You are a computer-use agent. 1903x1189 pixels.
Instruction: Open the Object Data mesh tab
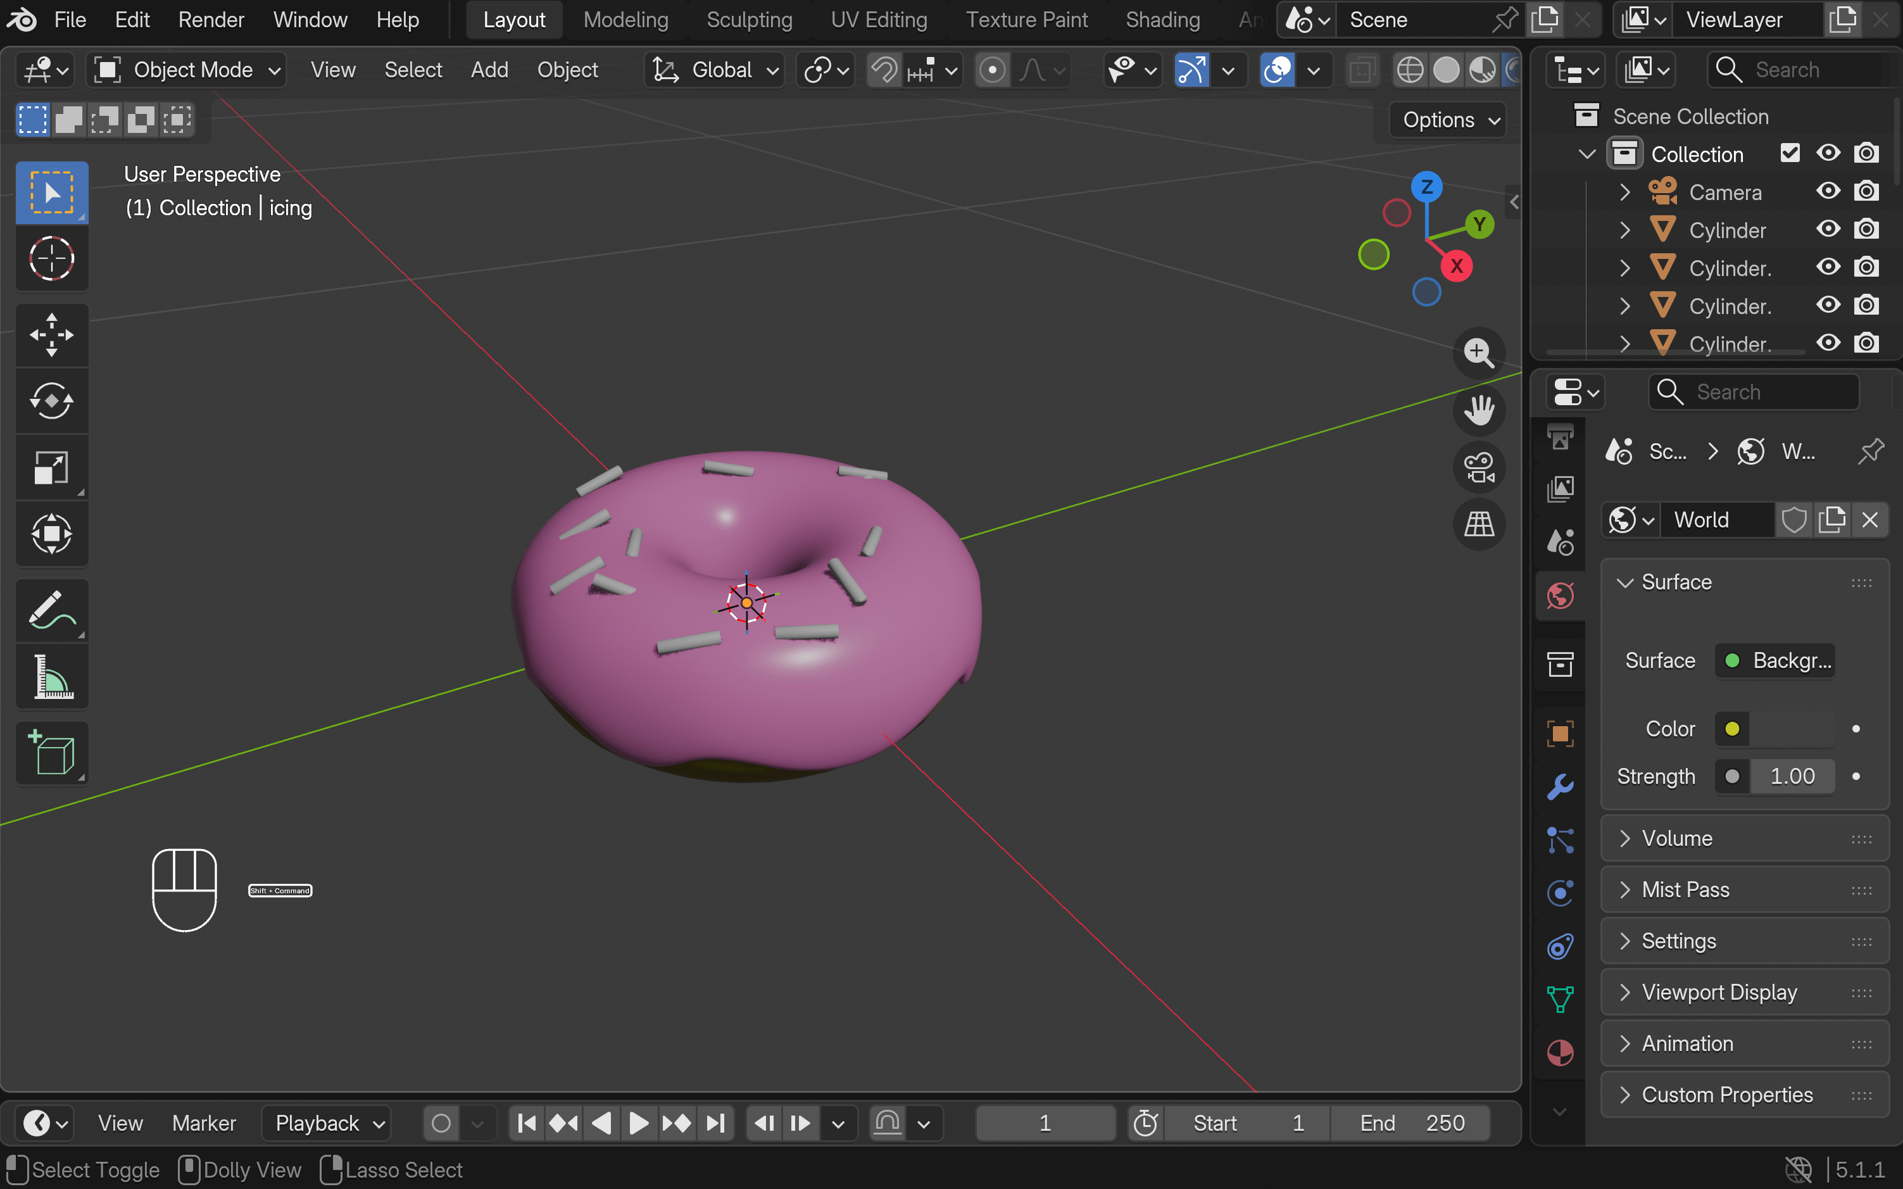click(x=1560, y=1000)
